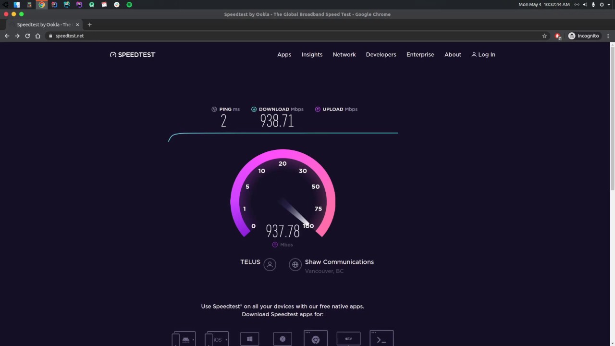
Task: Click the Incognito profile button
Action: [x=584, y=36]
